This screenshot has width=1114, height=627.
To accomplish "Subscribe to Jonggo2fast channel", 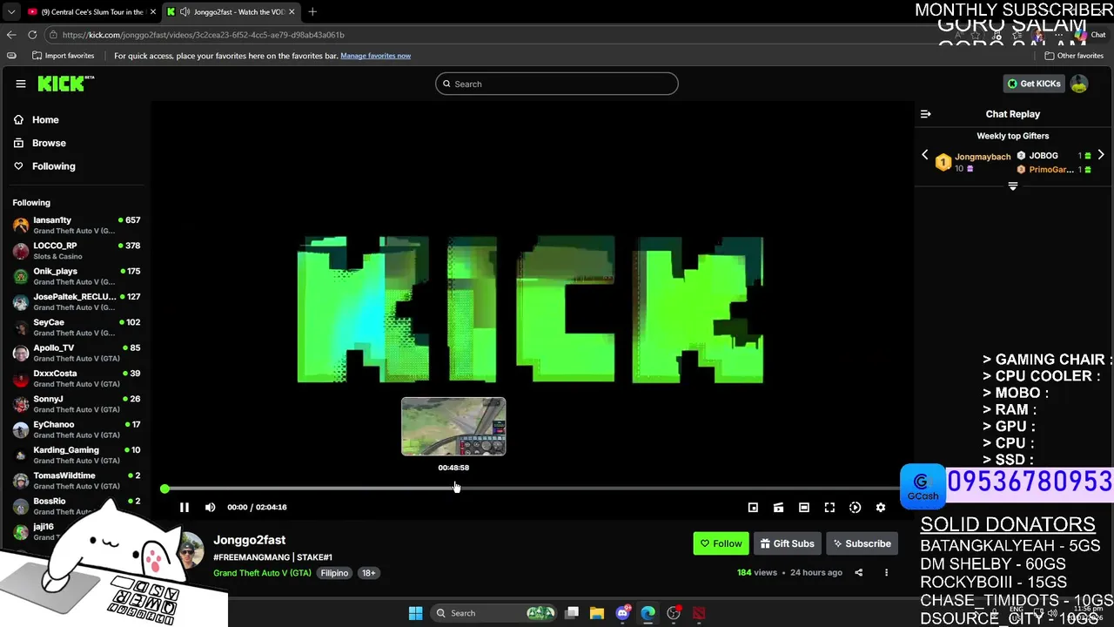I will tap(862, 543).
